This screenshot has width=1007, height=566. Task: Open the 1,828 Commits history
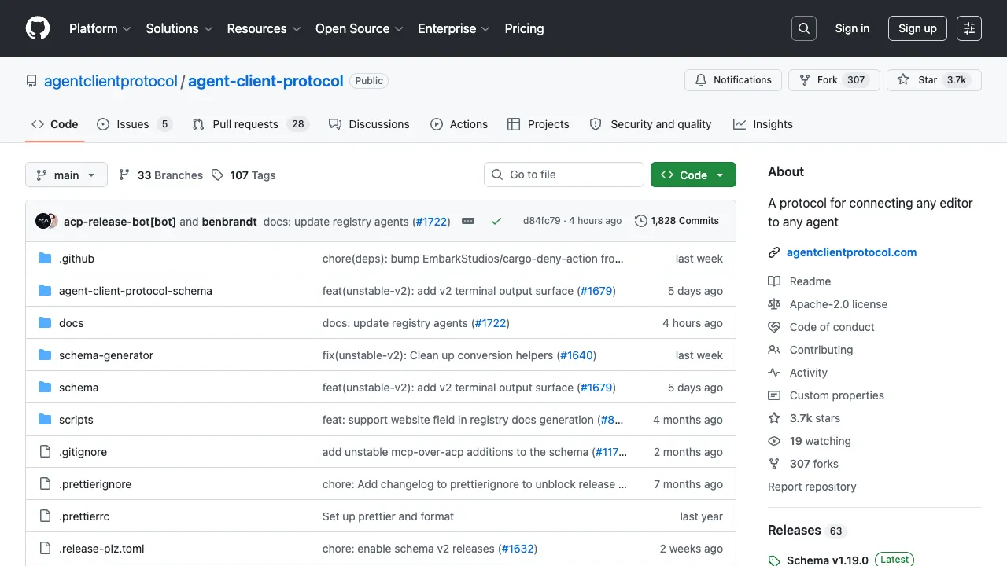click(677, 221)
